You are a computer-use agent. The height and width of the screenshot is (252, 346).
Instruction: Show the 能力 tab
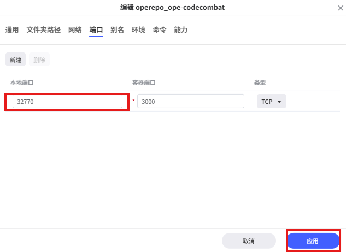point(180,30)
